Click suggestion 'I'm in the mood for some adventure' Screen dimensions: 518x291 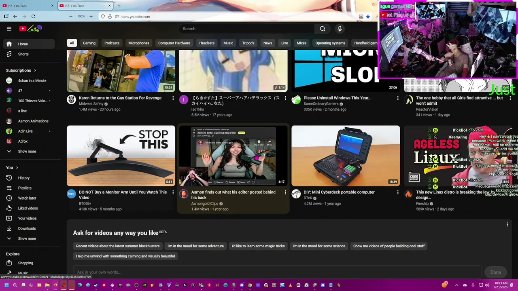click(195, 246)
